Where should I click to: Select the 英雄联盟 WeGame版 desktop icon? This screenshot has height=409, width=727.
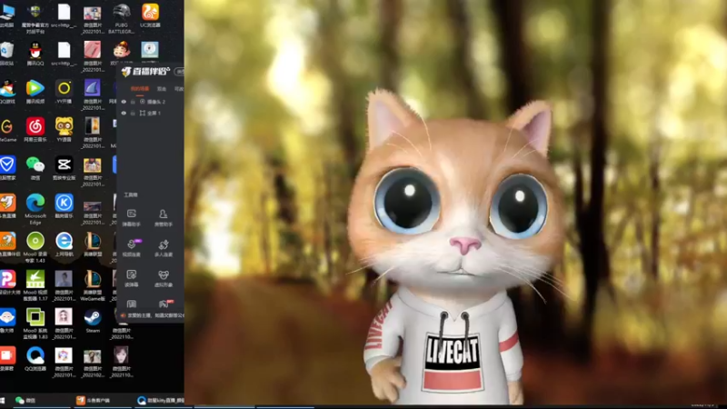[x=93, y=286]
